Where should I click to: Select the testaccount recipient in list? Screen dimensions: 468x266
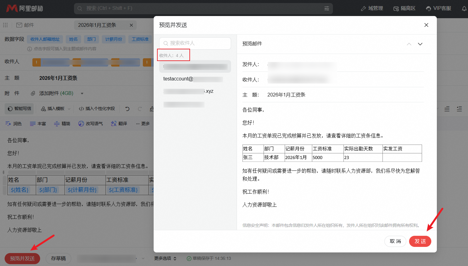(193, 79)
